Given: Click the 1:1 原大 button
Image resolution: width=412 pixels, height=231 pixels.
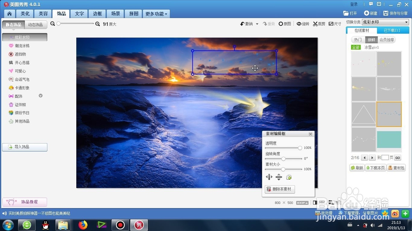Looking at the screenshot, I should (x=110, y=24).
